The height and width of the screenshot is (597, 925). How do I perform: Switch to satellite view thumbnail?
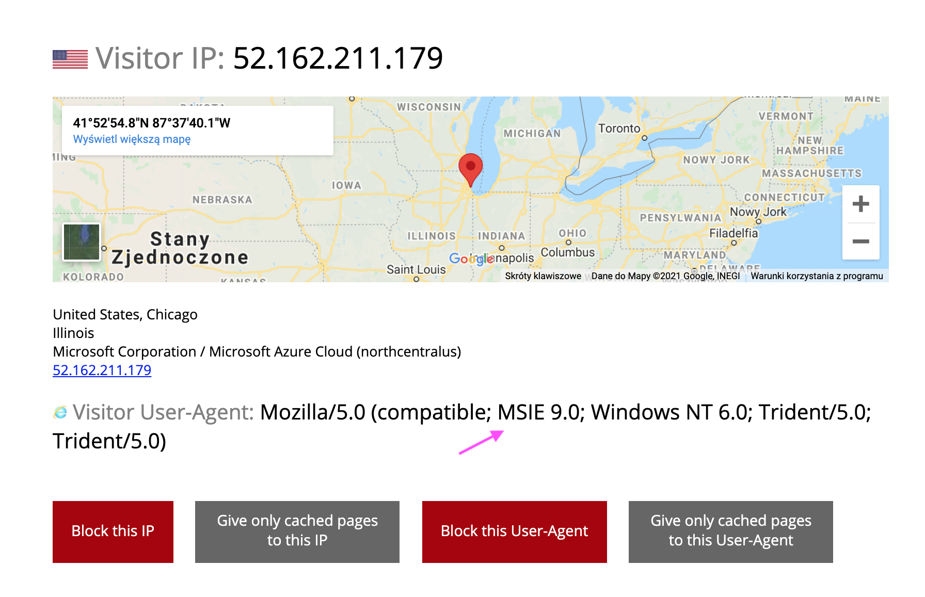pyautogui.click(x=82, y=241)
